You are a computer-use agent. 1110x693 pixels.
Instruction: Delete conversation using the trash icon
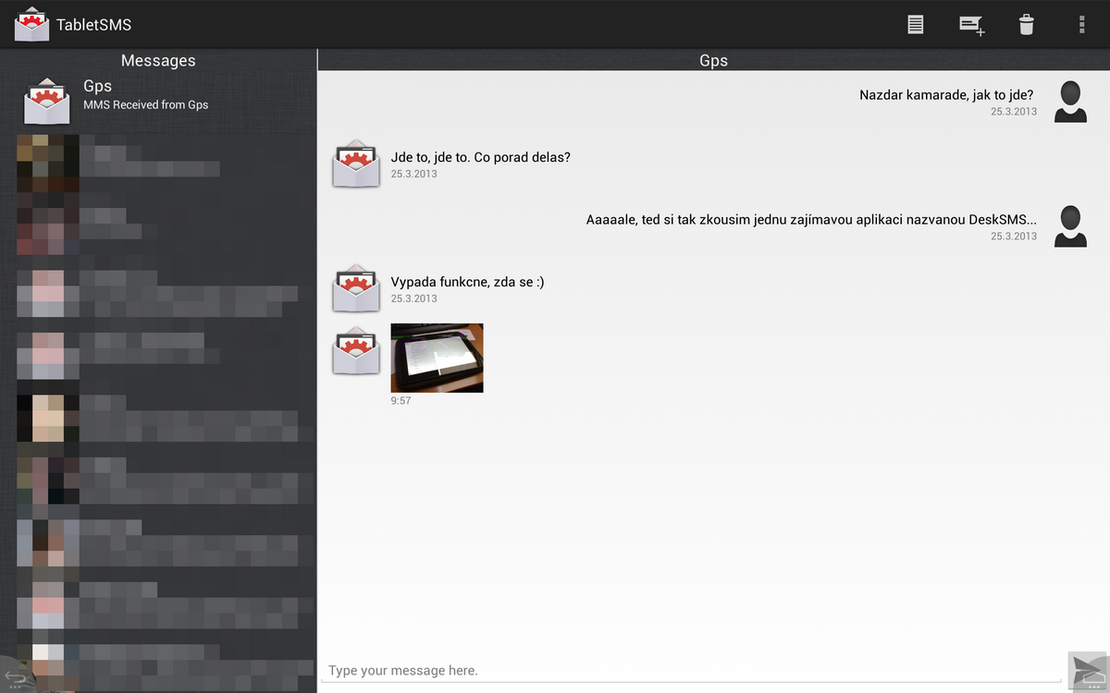point(1026,25)
